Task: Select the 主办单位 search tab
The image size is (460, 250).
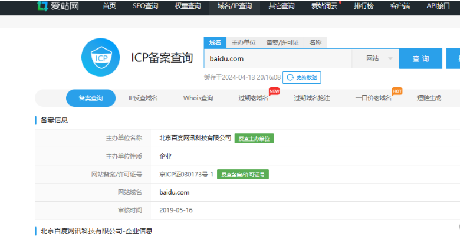Action: click(x=244, y=42)
